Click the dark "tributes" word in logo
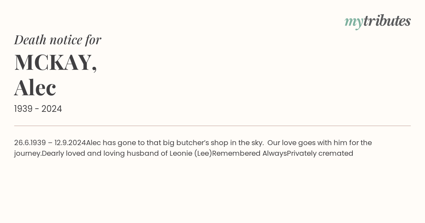The height and width of the screenshot is (223, 425). (387, 21)
